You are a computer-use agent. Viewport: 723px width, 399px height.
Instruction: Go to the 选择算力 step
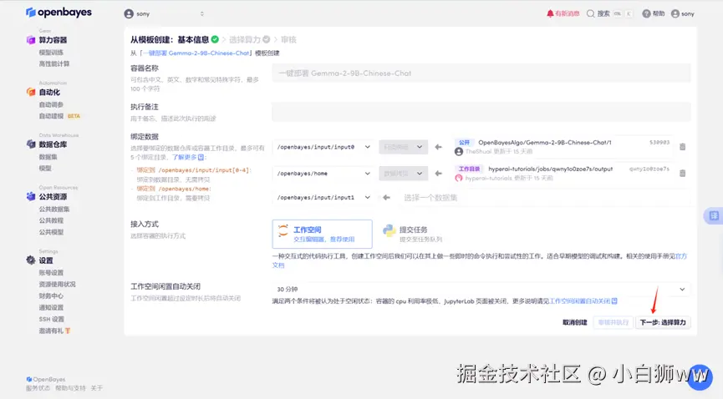pyautogui.click(x=249, y=39)
